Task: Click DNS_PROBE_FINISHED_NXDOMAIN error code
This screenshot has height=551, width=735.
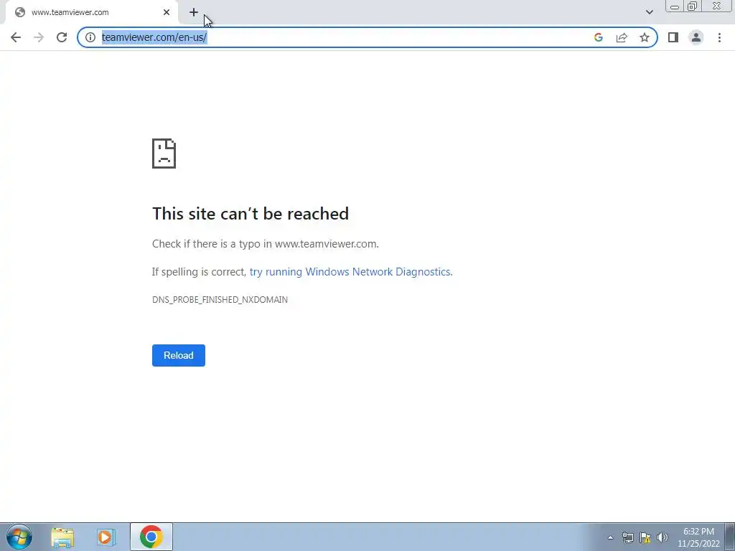Action: (220, 300)
